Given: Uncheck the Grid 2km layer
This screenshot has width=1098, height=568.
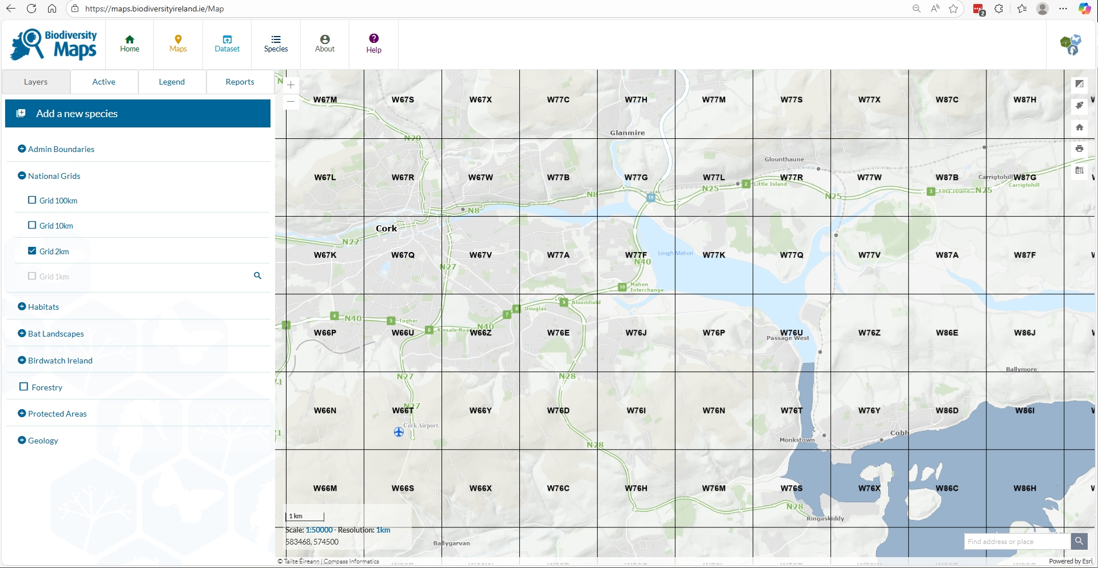Looking at the screenshot, I should [32, 251].
